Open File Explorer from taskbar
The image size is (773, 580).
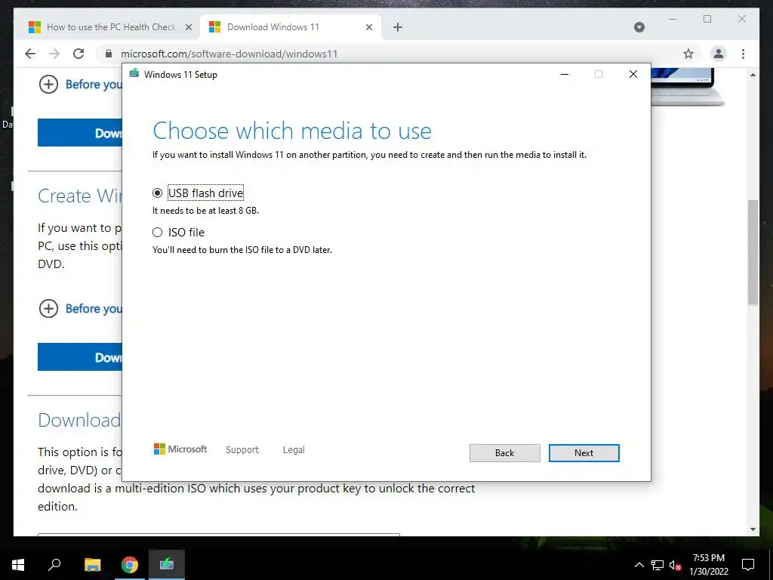click(92, 565)
